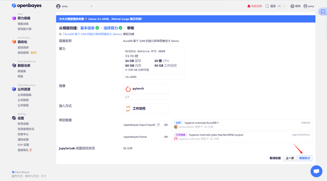
Task: Click the arrow icon for /openbayes/home
Action: [166, 137]
